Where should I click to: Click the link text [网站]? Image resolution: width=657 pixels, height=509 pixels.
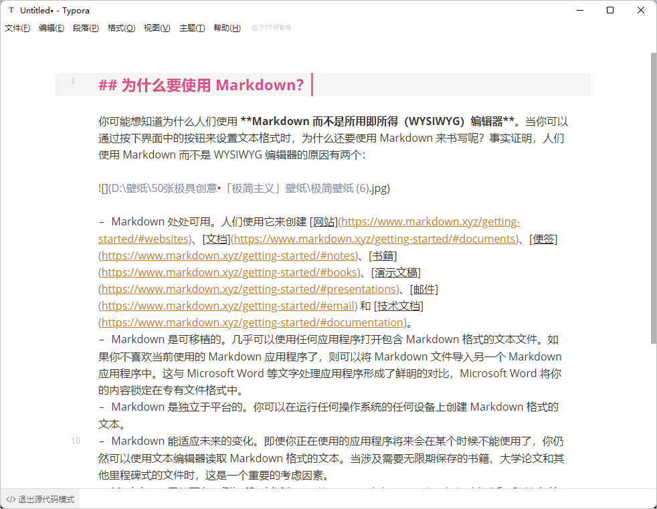coord(324,221)
